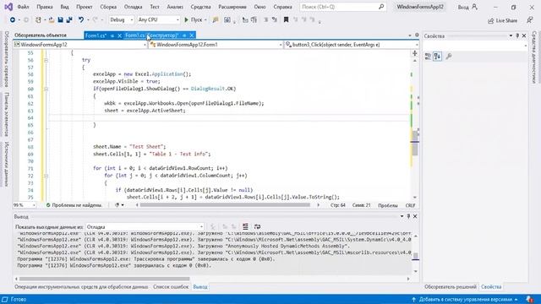
Task: Click the Live Share button label
Action: (506, 20)
